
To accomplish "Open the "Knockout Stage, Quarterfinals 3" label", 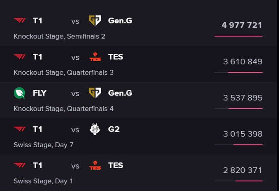I will 63,72.
